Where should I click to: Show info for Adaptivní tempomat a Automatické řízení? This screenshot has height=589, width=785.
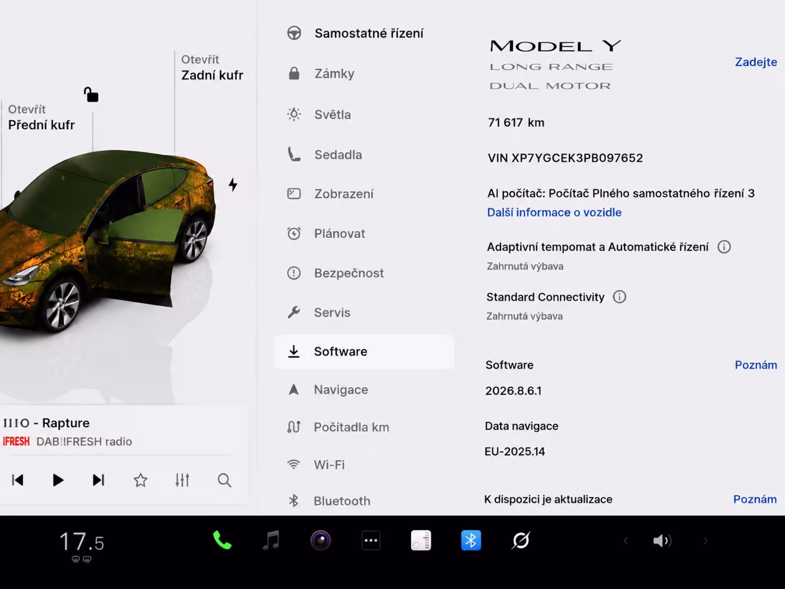coord(724,247)
